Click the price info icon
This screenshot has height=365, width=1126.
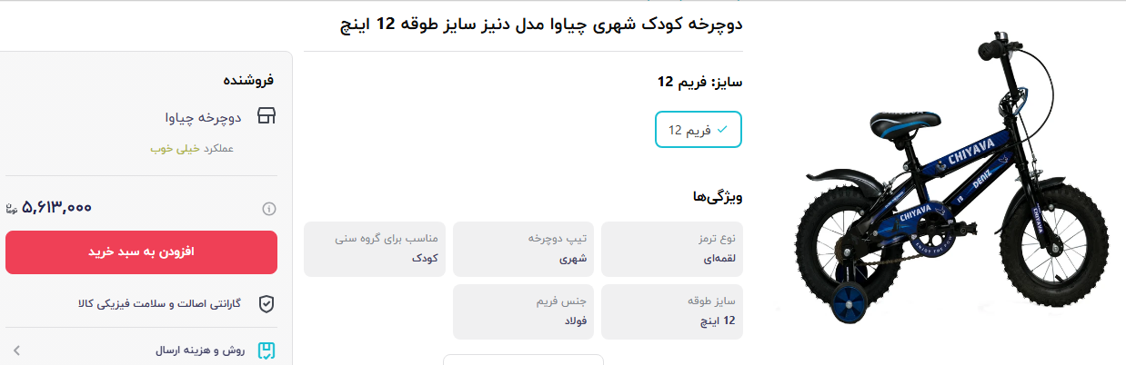269,209
